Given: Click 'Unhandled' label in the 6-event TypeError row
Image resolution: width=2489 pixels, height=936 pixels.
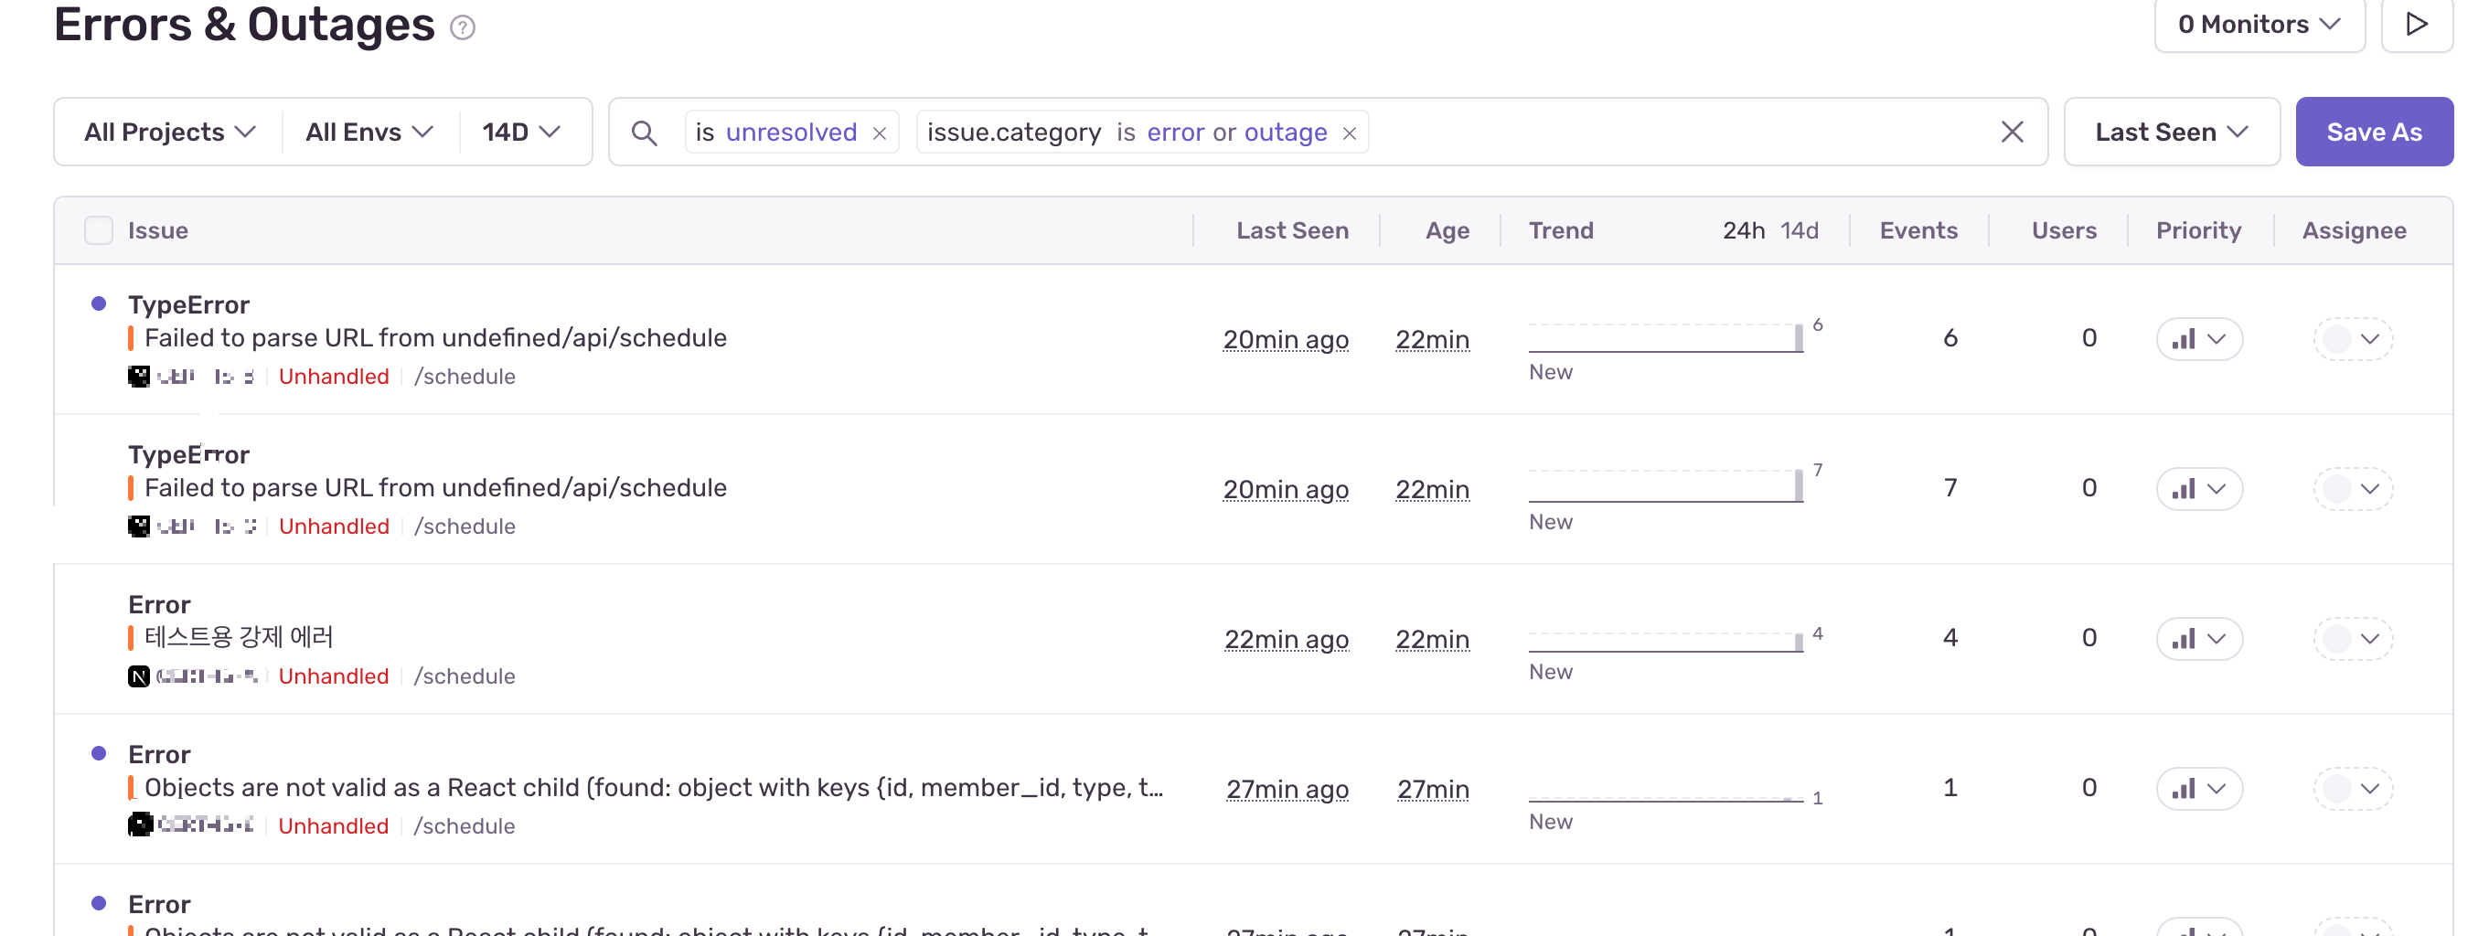Looking at the screenshot, I should [334, 377].
